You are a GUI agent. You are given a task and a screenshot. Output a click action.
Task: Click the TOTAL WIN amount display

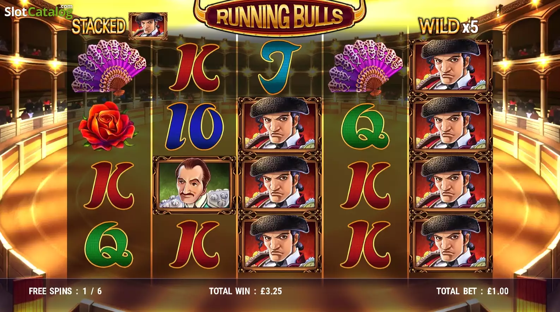tap(245, 291)
